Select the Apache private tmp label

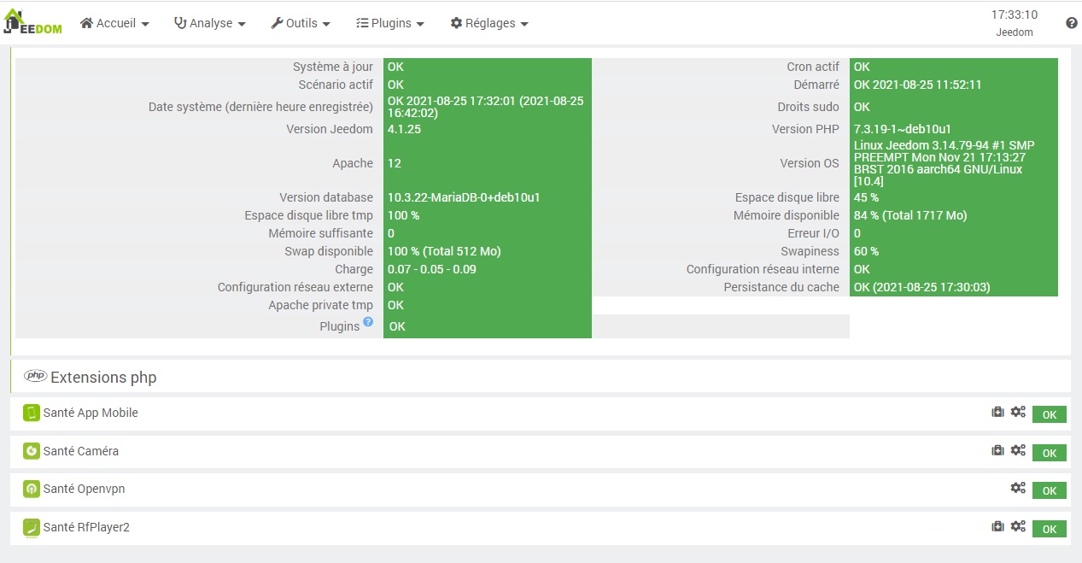coord(321,305)
